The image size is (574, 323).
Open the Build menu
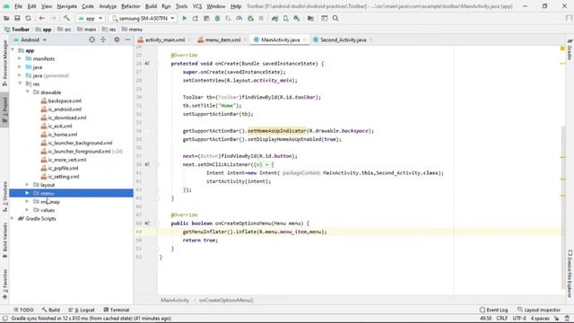151,6
